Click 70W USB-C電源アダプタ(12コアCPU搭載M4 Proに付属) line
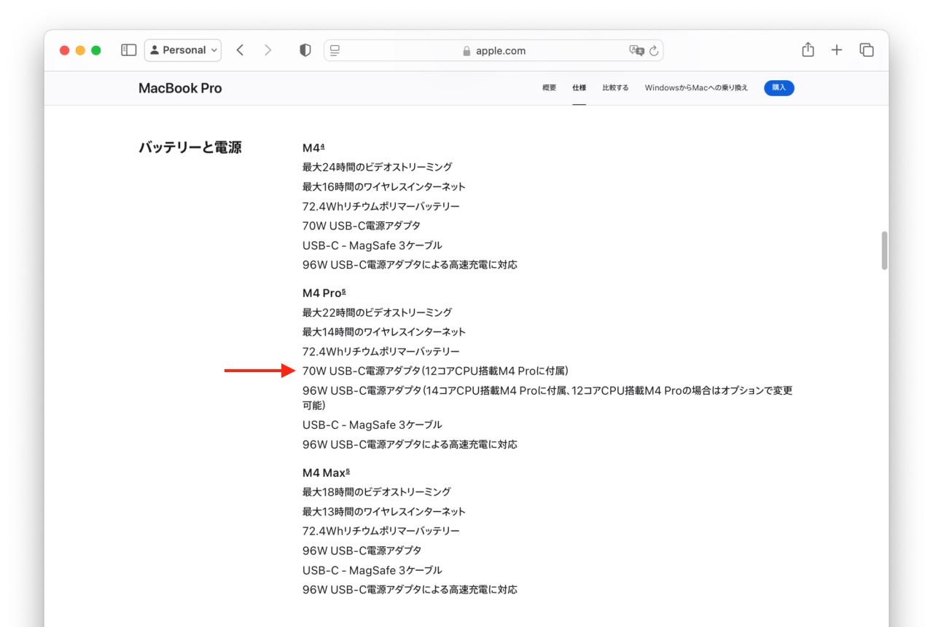The height and width of the screenshot is (627, 933). click(x=435, y=371)
